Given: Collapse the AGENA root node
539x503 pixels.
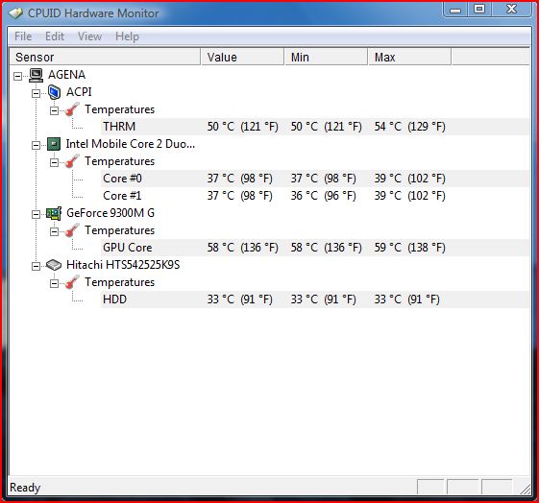Looking at the screenshot, I should (17, 76).
